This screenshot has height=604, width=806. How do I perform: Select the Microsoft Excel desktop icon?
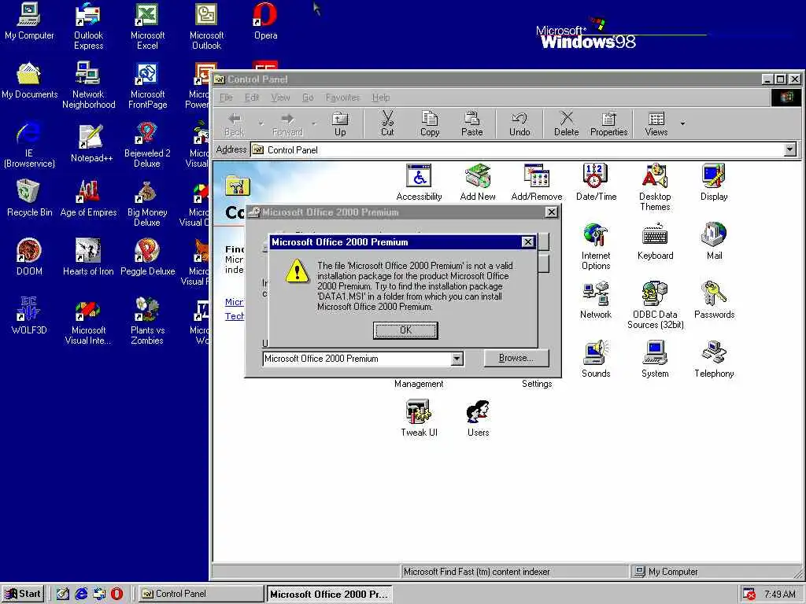(x=147, y=26)
